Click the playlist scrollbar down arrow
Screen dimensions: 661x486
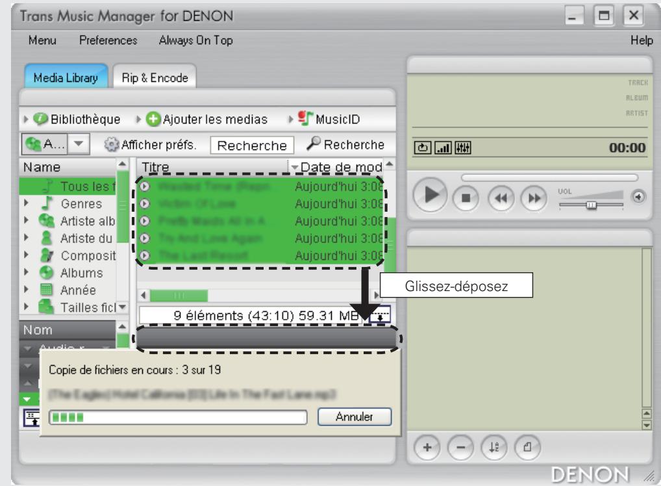click(x=646, y=425)
